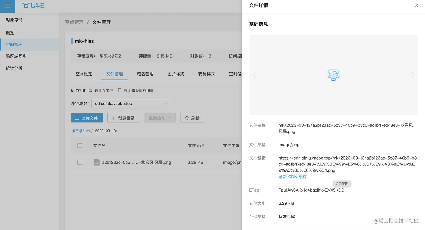This screenshot has height=230, width=425.
Task: Click the Qiniu Cloud logo
Action: pyautogui.click(x=33, y=5)
